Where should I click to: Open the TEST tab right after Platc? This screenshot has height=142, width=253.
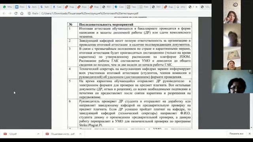tap(157, 7)
